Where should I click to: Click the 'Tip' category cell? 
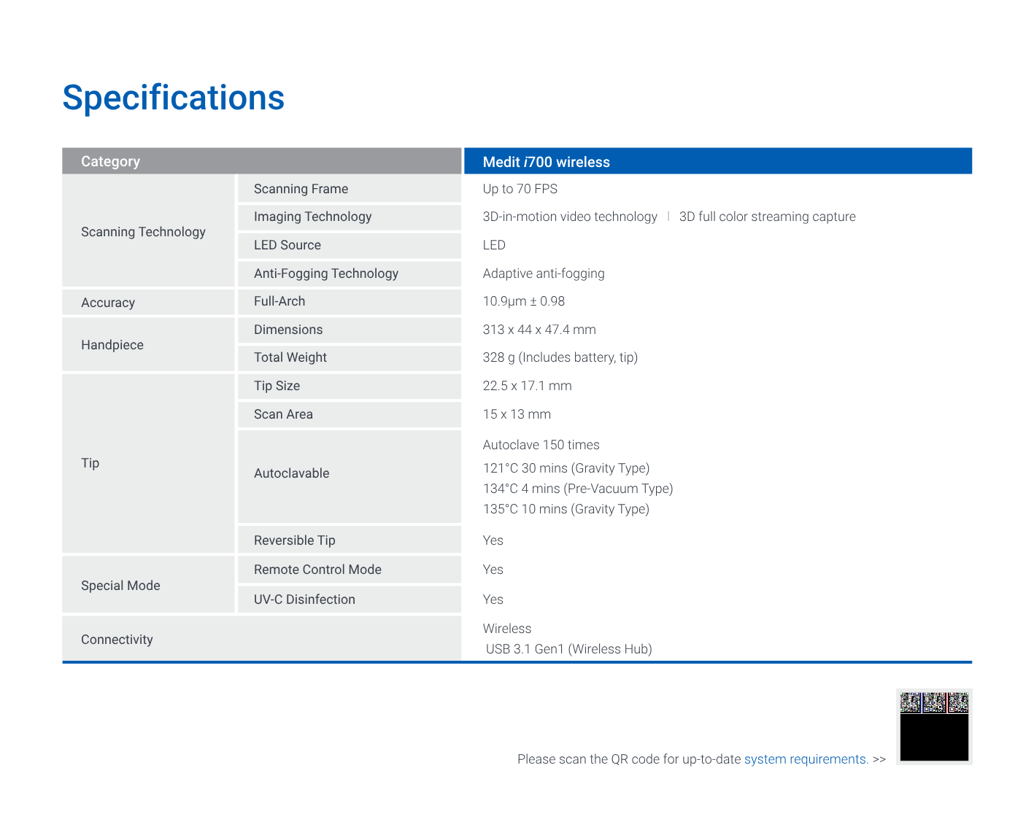pos(149,463)
